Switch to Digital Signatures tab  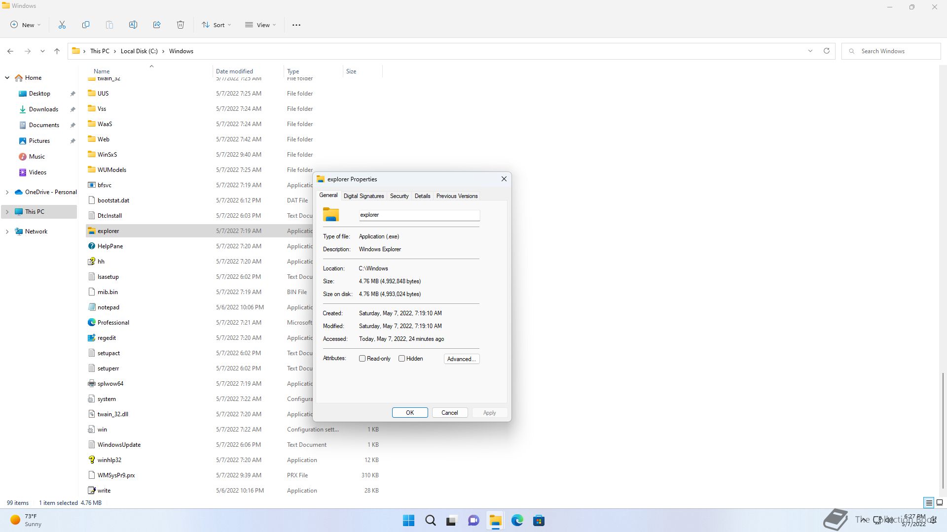(x=364, y=196)
